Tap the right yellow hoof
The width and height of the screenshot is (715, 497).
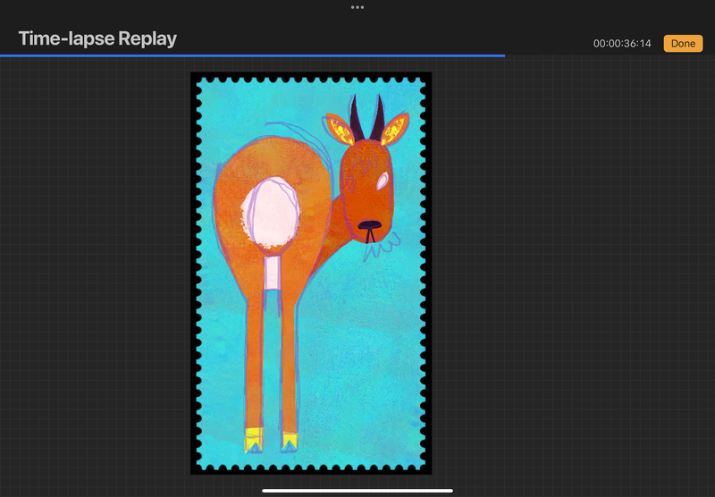[290, 440]
